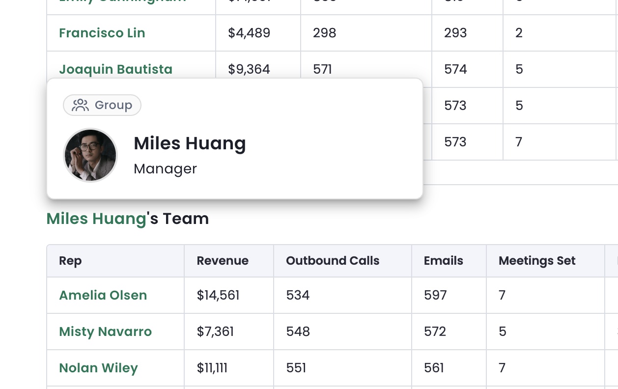The image size is (618, 389).
Task: Open Francisco Lin's rep page
Action: 102,33
